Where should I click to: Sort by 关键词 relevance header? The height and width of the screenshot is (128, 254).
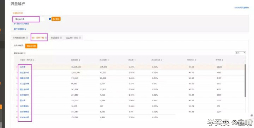[x=28, y=60]
